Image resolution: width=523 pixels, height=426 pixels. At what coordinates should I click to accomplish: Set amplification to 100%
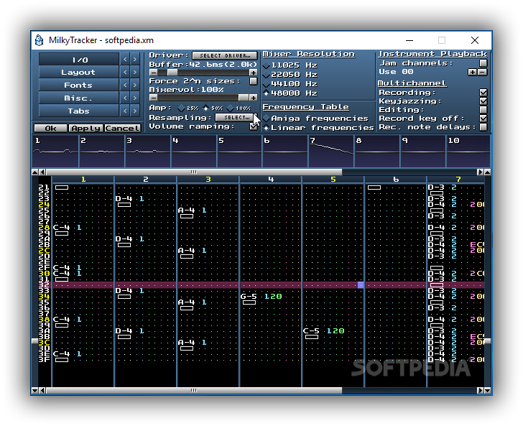pos(239,108)
